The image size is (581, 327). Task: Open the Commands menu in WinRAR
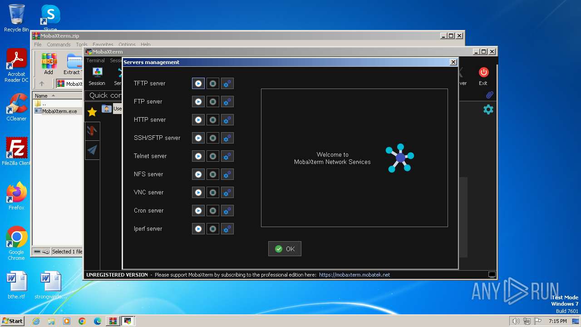[x=59, y=45]
